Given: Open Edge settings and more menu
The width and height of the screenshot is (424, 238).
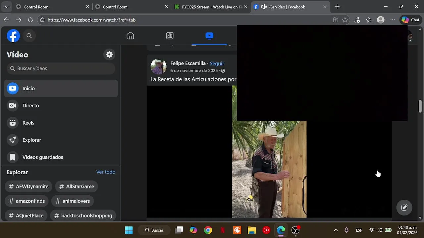Looking at the screenshot, I should click(x=393, y=20).
